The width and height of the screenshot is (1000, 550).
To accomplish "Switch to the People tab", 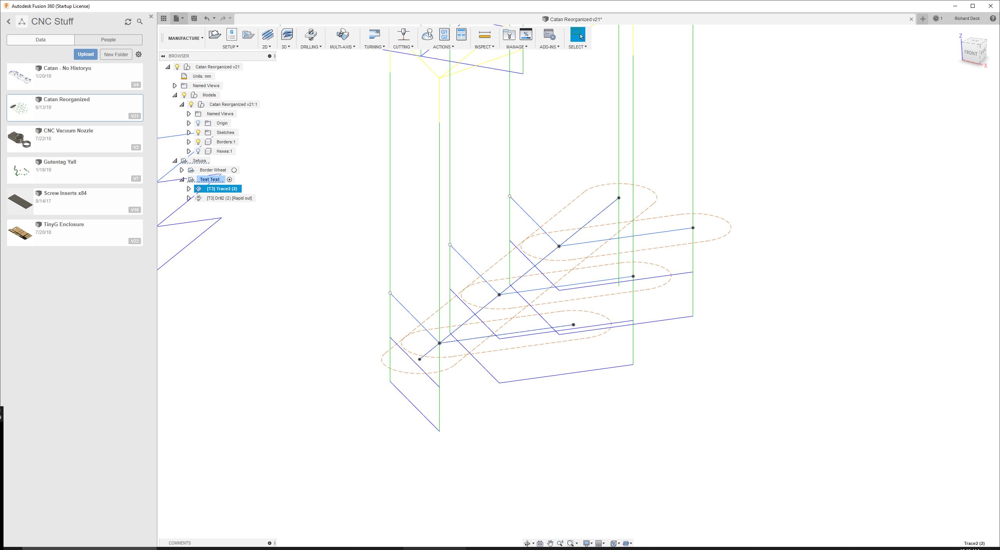I will [x=108, y=40].
